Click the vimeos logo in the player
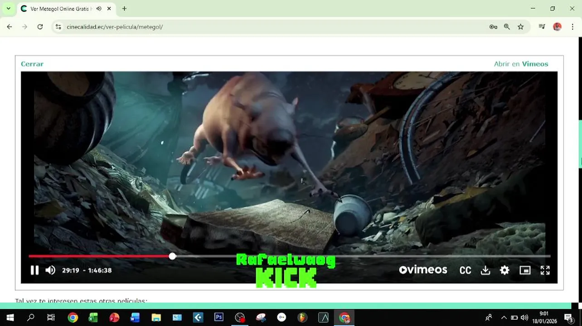 tap(423, 270)
